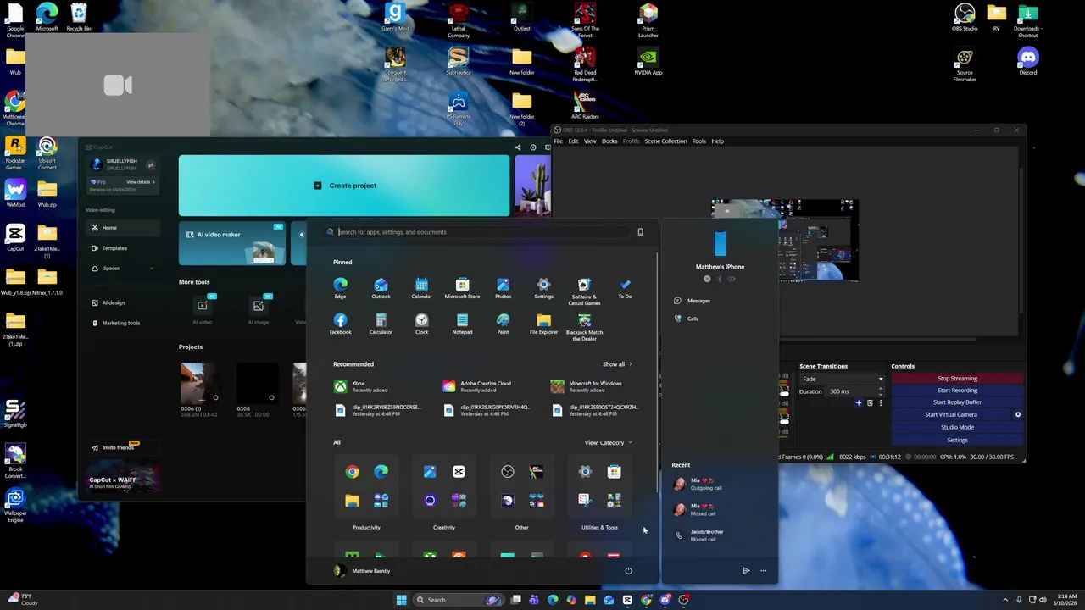Open the pinned Facebook app

tap(340, 324)
